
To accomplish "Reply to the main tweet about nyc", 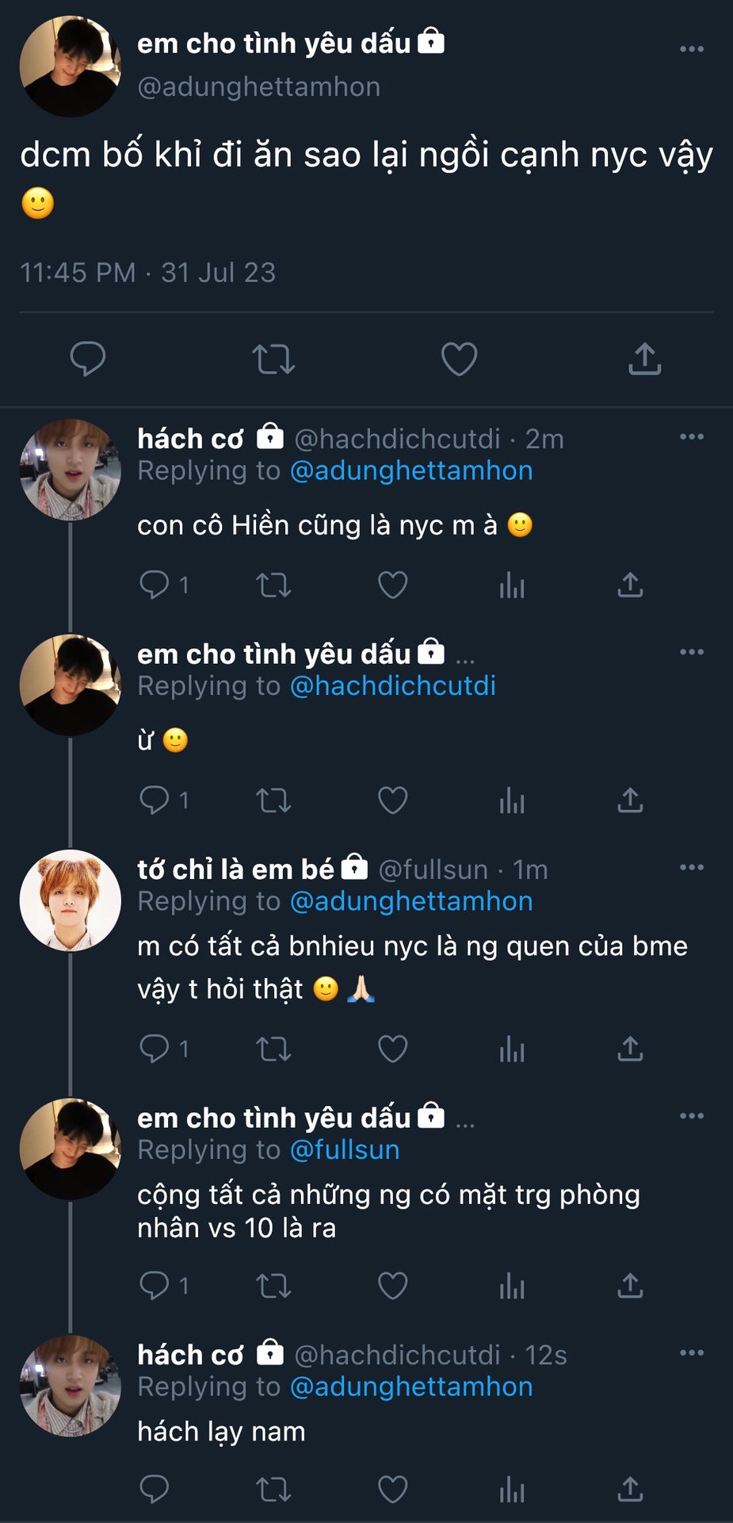I will [88, 359].
